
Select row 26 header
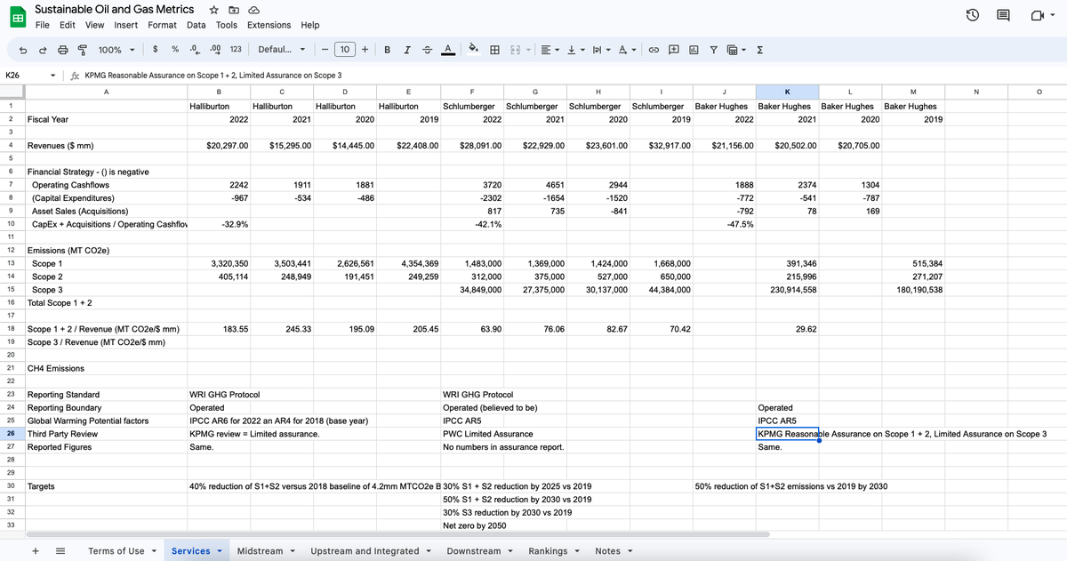[x=11, y=434]
